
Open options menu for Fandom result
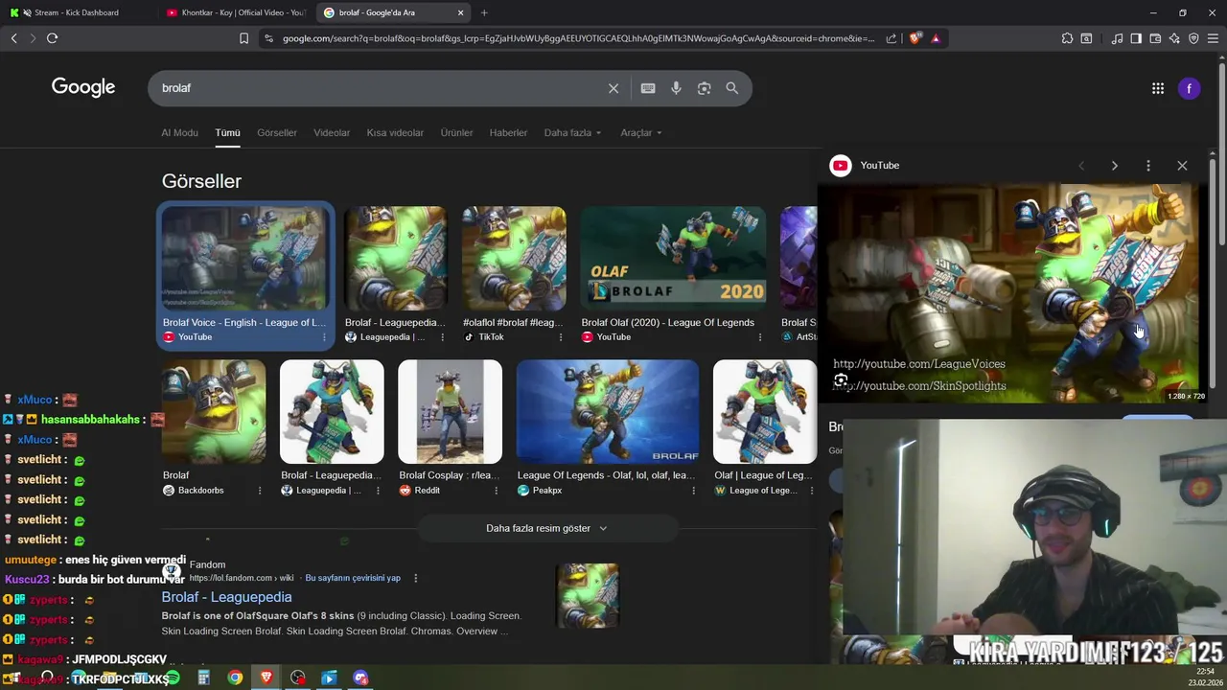point(415,578)
